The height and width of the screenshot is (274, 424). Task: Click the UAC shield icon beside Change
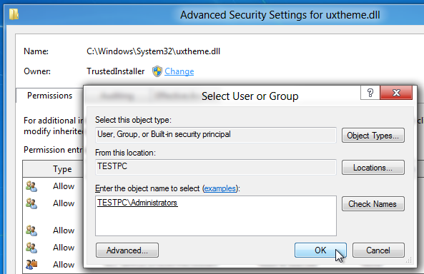coord(157,71)
